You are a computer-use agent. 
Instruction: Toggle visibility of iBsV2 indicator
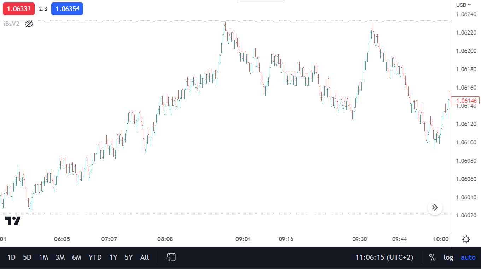(x=29, y=24)
